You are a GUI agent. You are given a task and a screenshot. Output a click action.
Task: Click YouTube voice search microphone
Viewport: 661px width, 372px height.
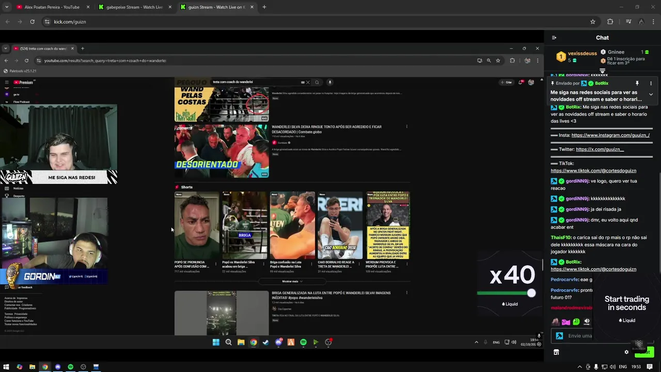pyautogui.click(x=329, y=82)
